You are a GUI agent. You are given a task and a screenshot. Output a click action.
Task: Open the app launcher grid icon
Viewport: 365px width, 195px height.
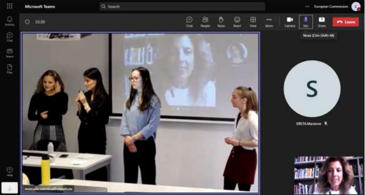(x=9, y=7)
